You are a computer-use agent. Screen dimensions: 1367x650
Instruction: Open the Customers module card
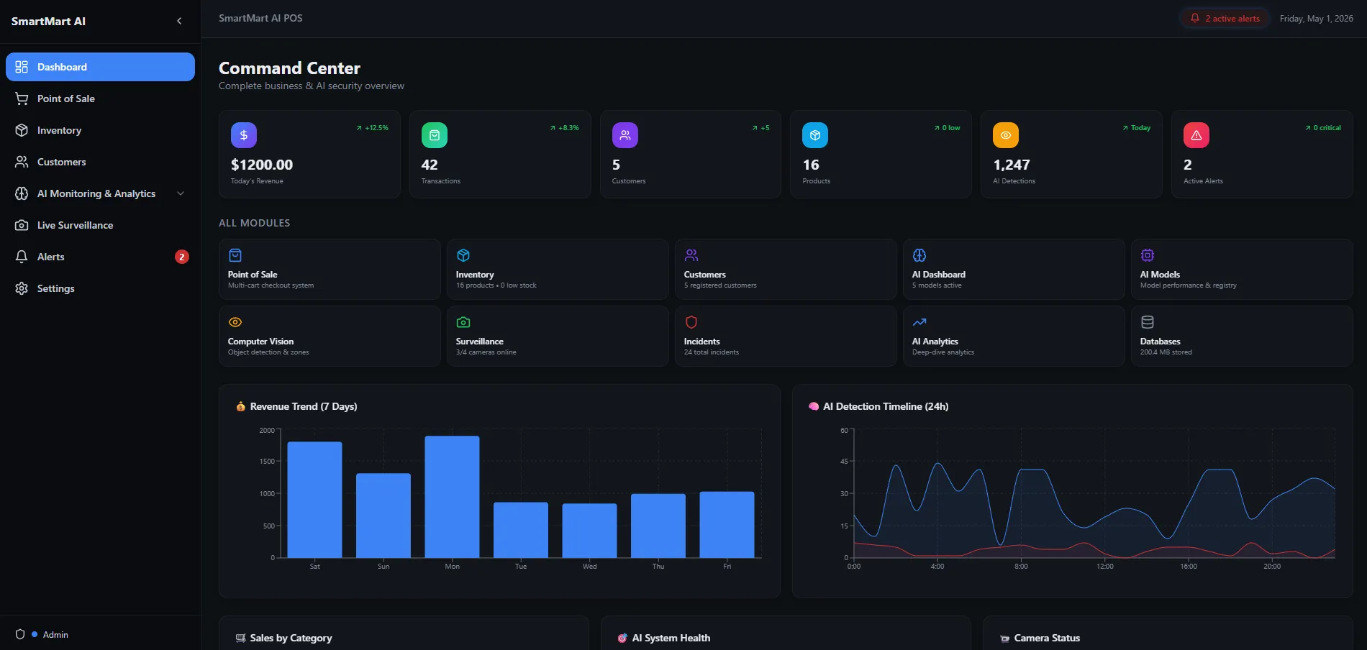(786, 269)
